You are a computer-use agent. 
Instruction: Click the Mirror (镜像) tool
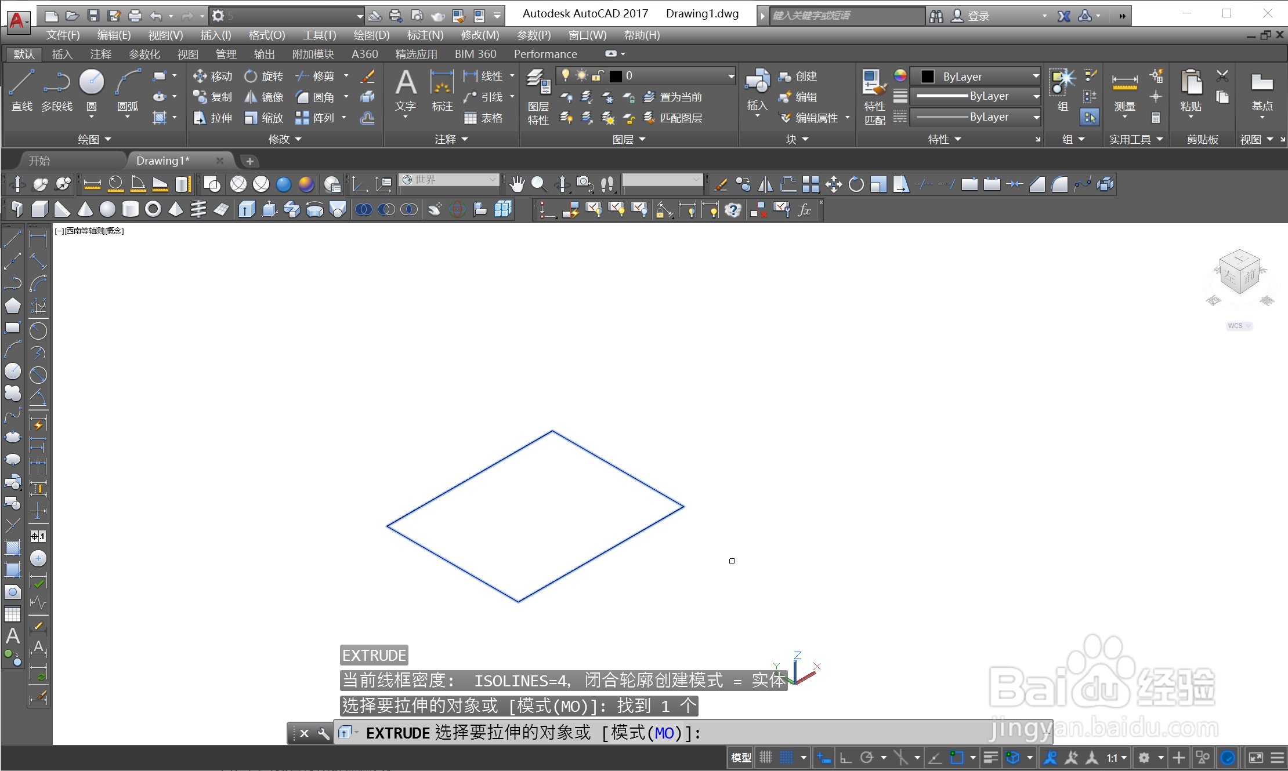[264, 97]
